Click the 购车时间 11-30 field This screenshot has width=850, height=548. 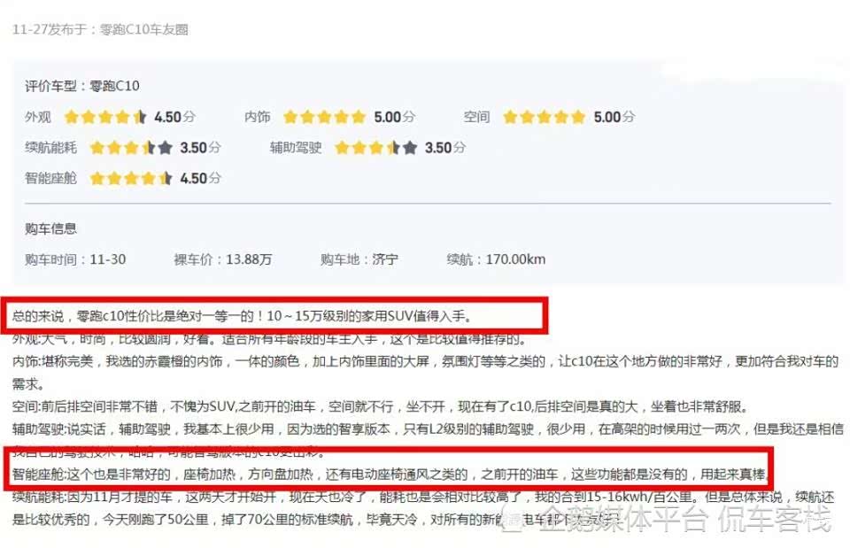75,259
